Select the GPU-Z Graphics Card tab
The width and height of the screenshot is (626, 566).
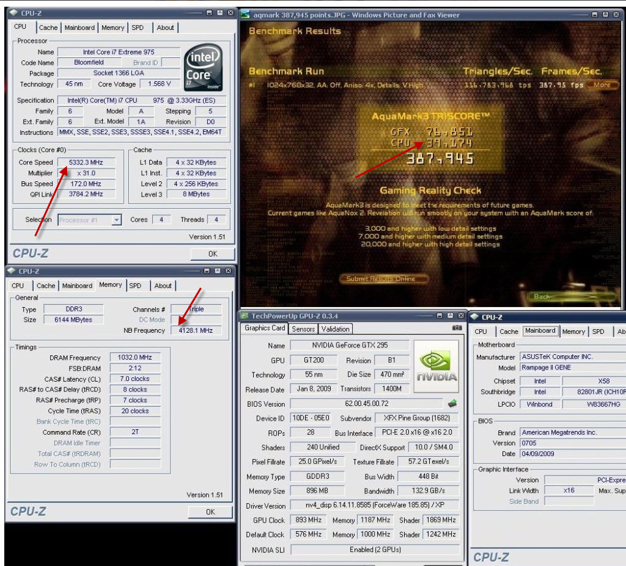265,328
